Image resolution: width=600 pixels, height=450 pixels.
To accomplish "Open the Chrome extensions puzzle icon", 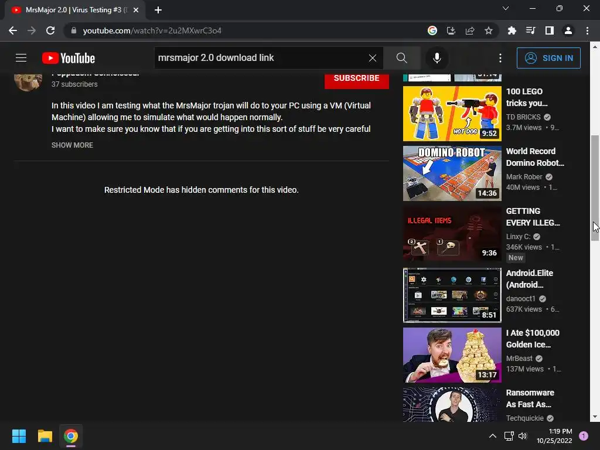I will [x=512, y=30].
